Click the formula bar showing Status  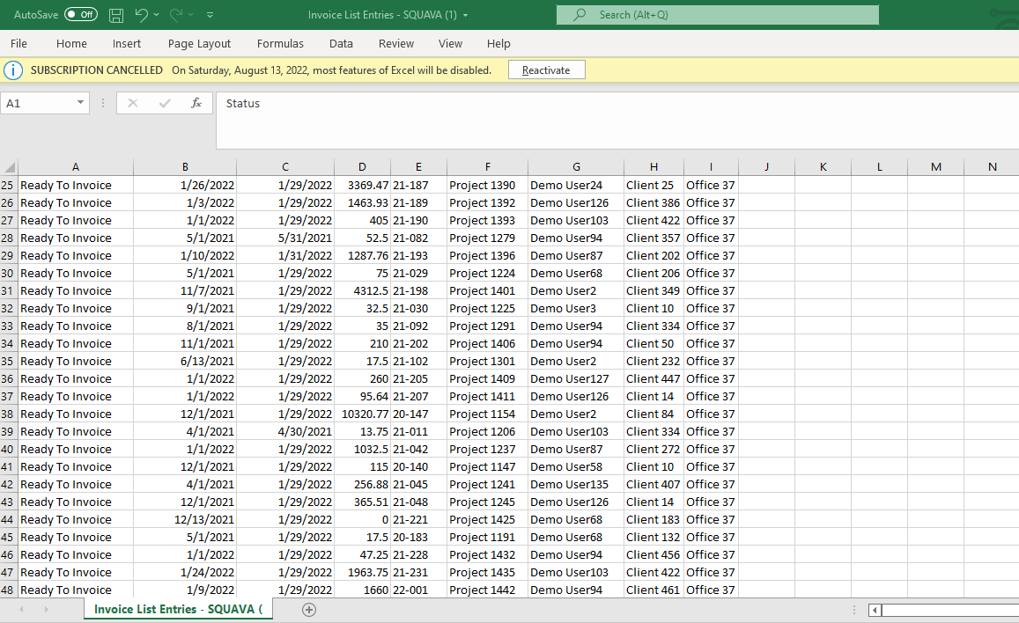(617, 120)
